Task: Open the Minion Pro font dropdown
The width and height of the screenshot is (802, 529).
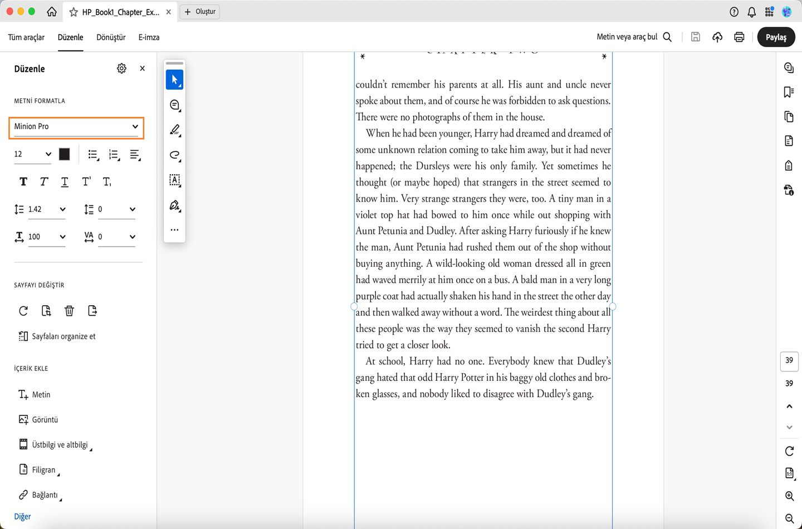Action: click(x=76, y=127)
